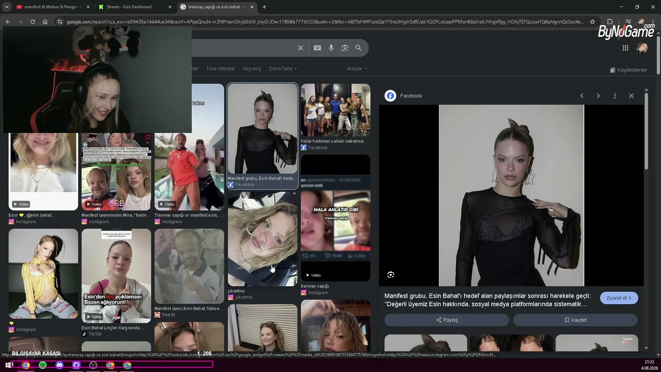The width and height of the screenshot is (661, 372).
Task: Open the tramvay sapığı Instagram video result
Action: [x=336, y=218]
